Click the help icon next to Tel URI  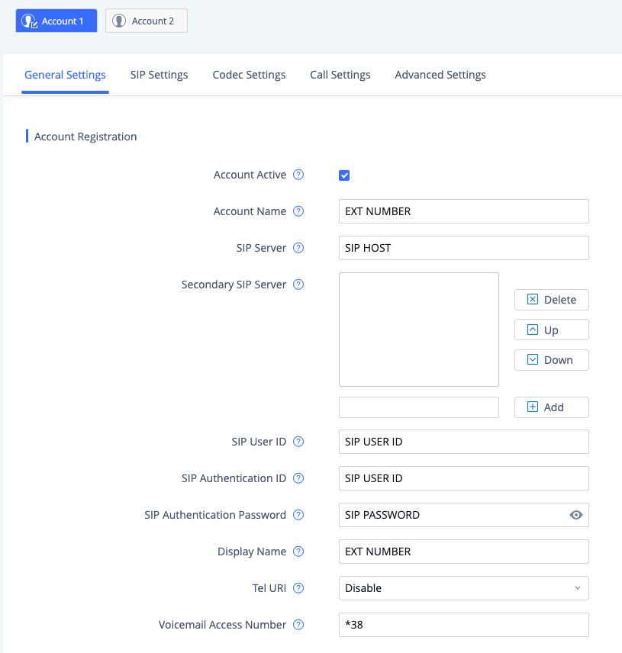(298, 588)
